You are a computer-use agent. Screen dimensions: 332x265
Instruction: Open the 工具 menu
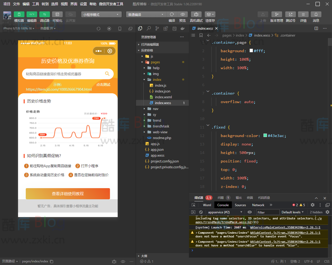(x=36, y=4)
